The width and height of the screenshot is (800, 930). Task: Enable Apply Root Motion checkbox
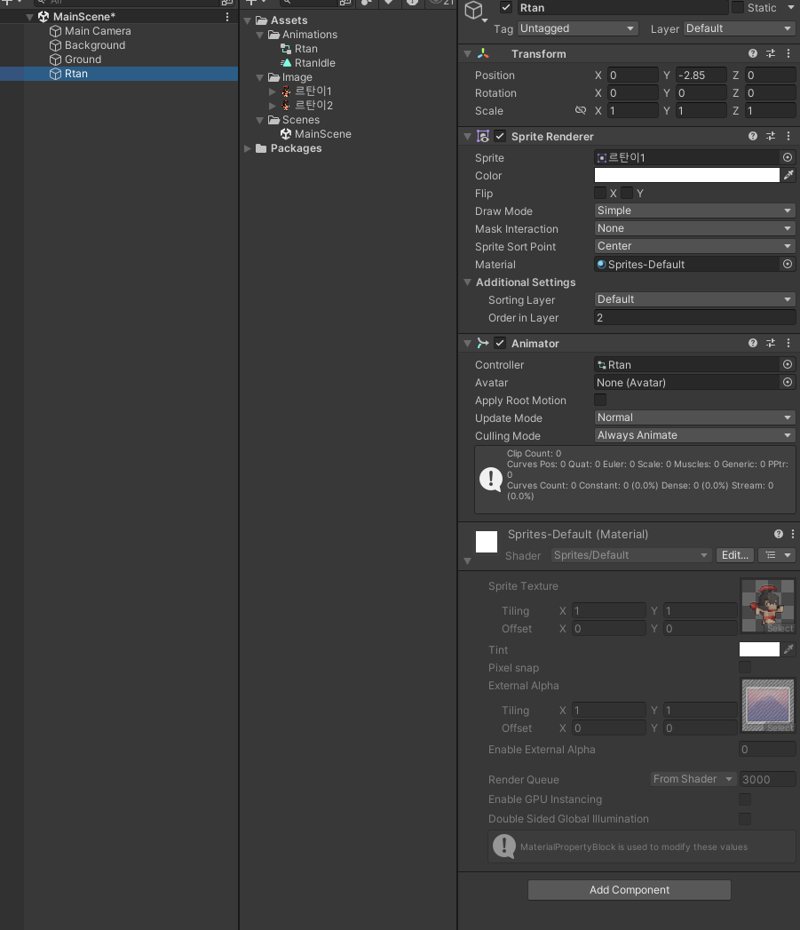pyautogui.click(x=600, y=400)
